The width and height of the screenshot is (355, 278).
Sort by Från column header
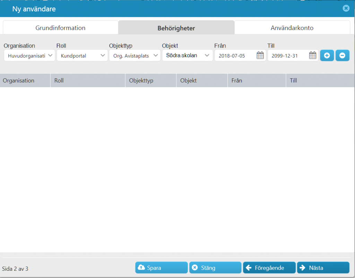click(x=257, y=80)
